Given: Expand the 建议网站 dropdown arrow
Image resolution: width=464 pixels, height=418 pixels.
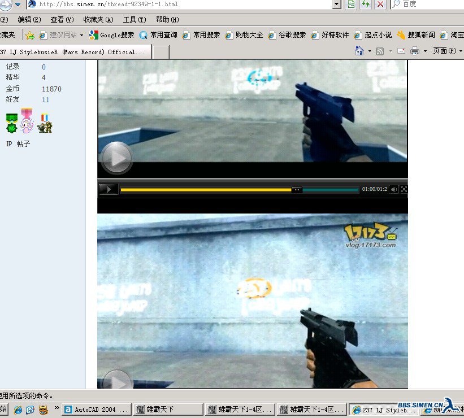Looking at the screenshot, I should pyautogui.click(x=82, y=35).
